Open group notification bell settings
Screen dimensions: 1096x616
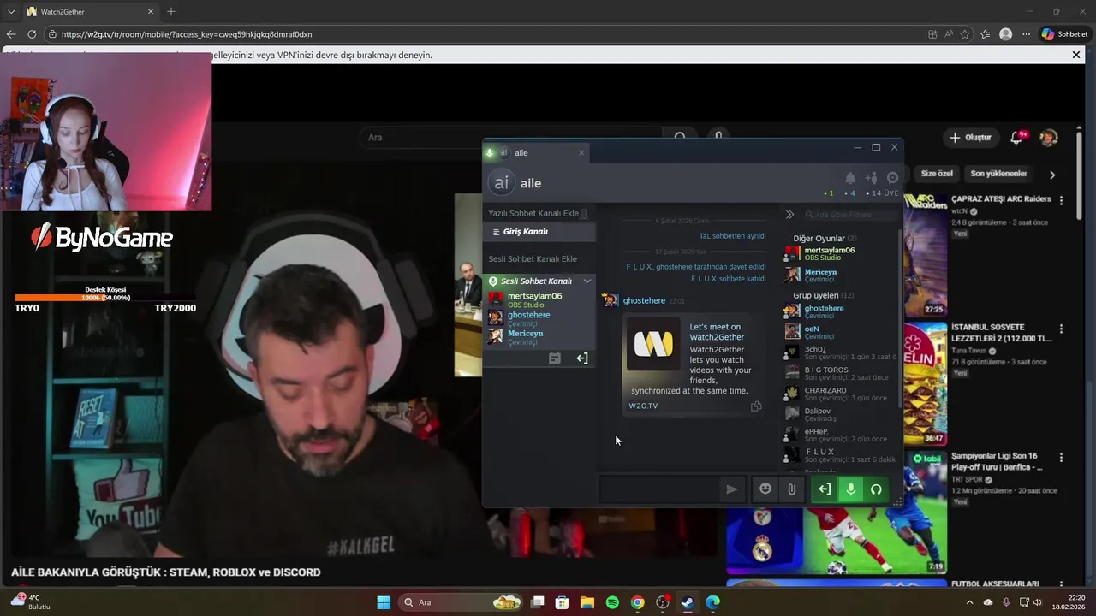(x=850, y=178)
